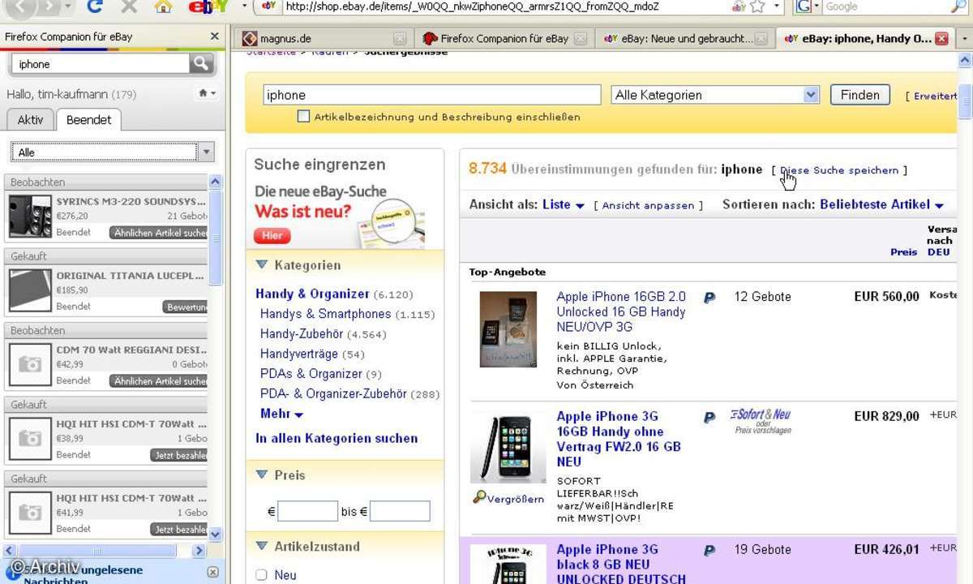973x584 pixels.
Task: Open the Handyverträge category
Action: 299,354
